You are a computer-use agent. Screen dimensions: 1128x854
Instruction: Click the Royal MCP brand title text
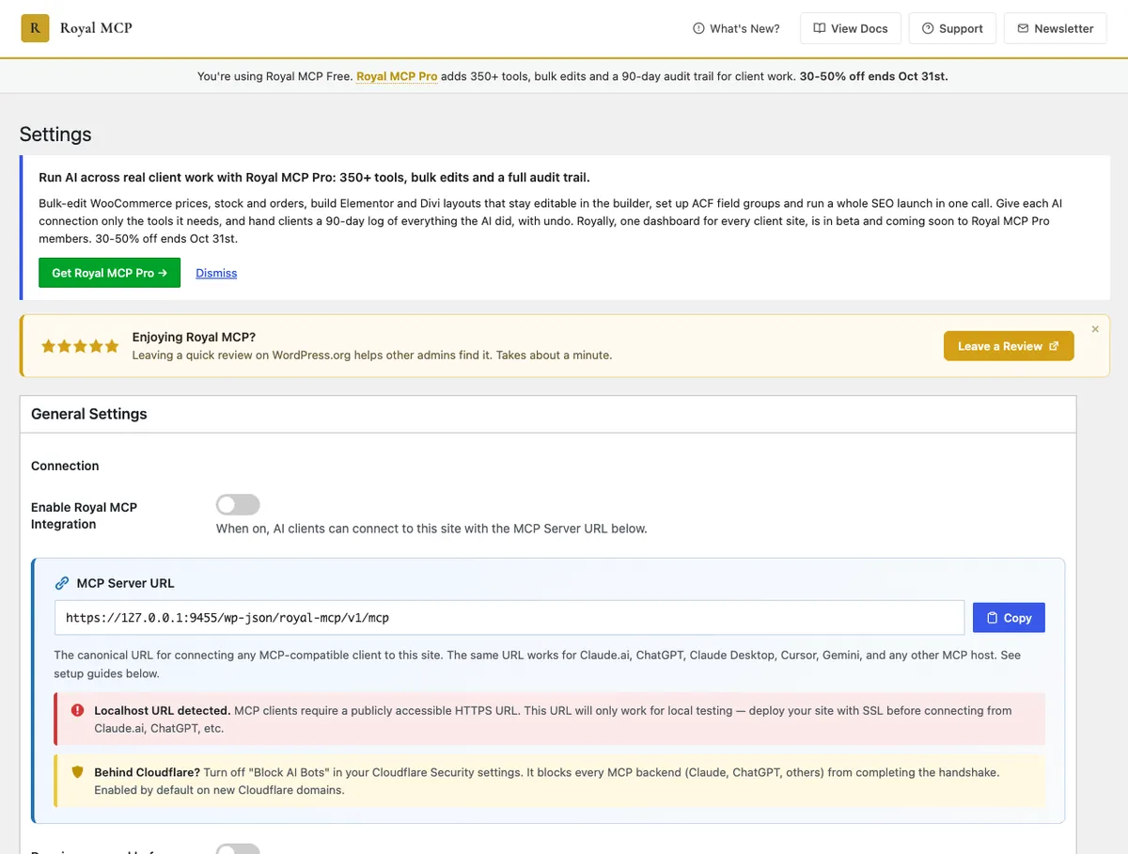tap(96, 28)
